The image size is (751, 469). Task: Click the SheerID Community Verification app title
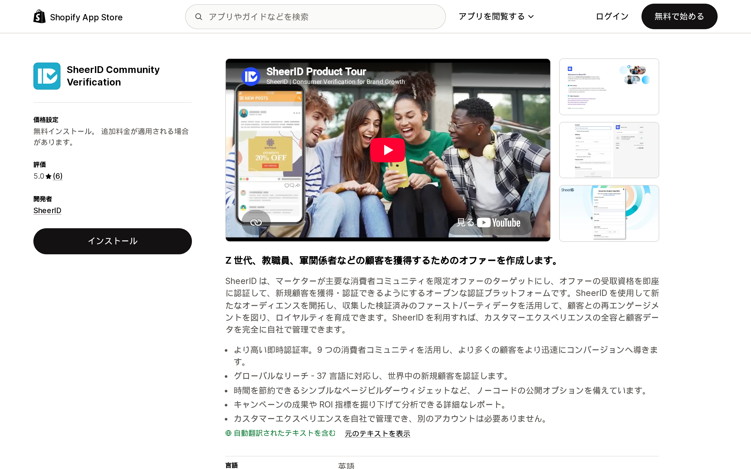tap(113, 76)
